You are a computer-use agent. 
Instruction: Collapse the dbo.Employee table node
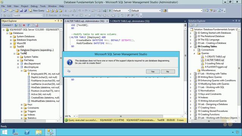[x=18, y=67]
